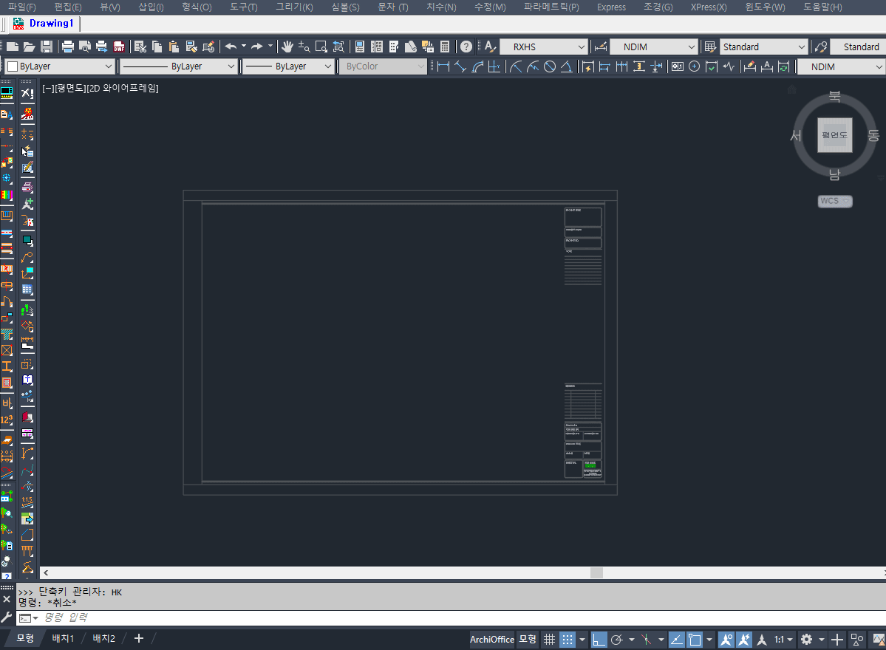Expand the ByLayer linetype dropdown
This screenshot has height=650, width=886.
click(x=178, y=66)
